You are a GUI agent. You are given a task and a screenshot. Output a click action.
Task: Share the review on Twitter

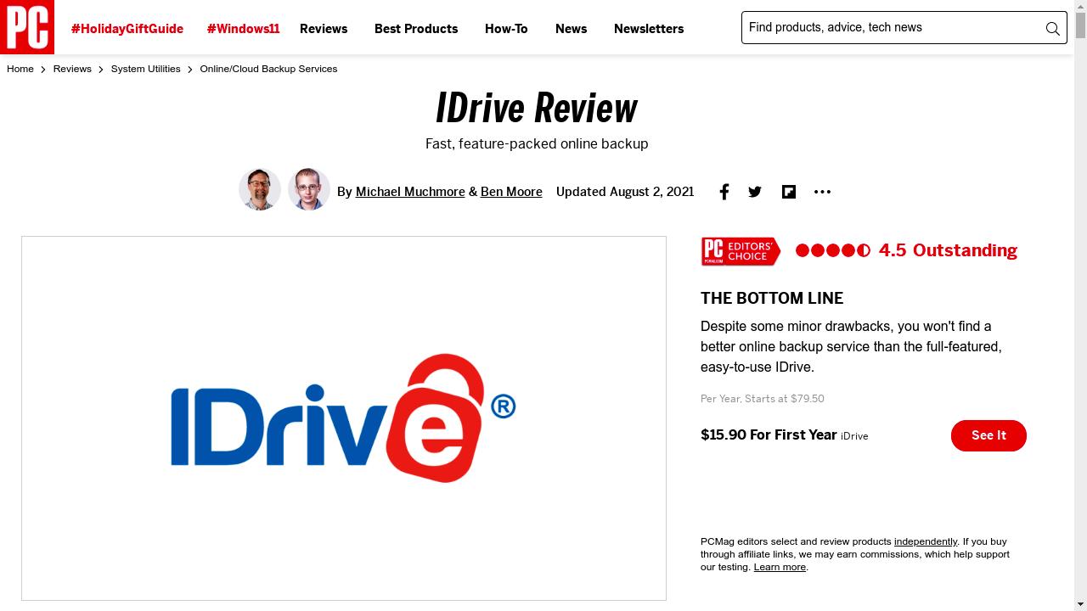(755, 192)
